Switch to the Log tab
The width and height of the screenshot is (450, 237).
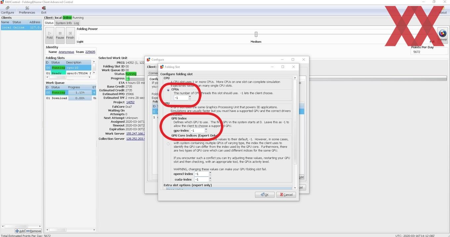76,23
